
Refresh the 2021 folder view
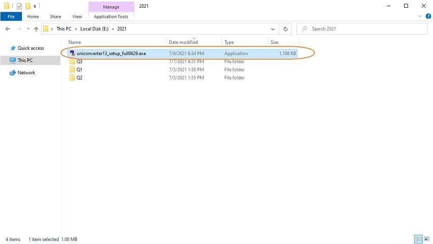285,29
